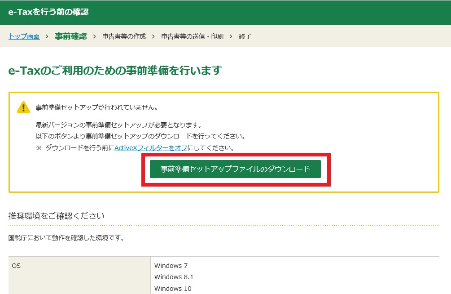The height and width of the screenshot is (294, 451).
Task: Click the 推奨環境をご確認ください section heading
Action: pos(57,216)
